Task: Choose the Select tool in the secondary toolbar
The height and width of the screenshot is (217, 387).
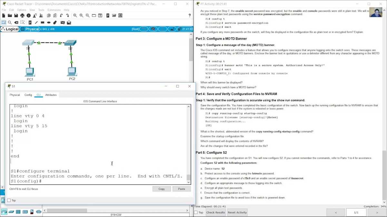Action: [x=4, y=23]
